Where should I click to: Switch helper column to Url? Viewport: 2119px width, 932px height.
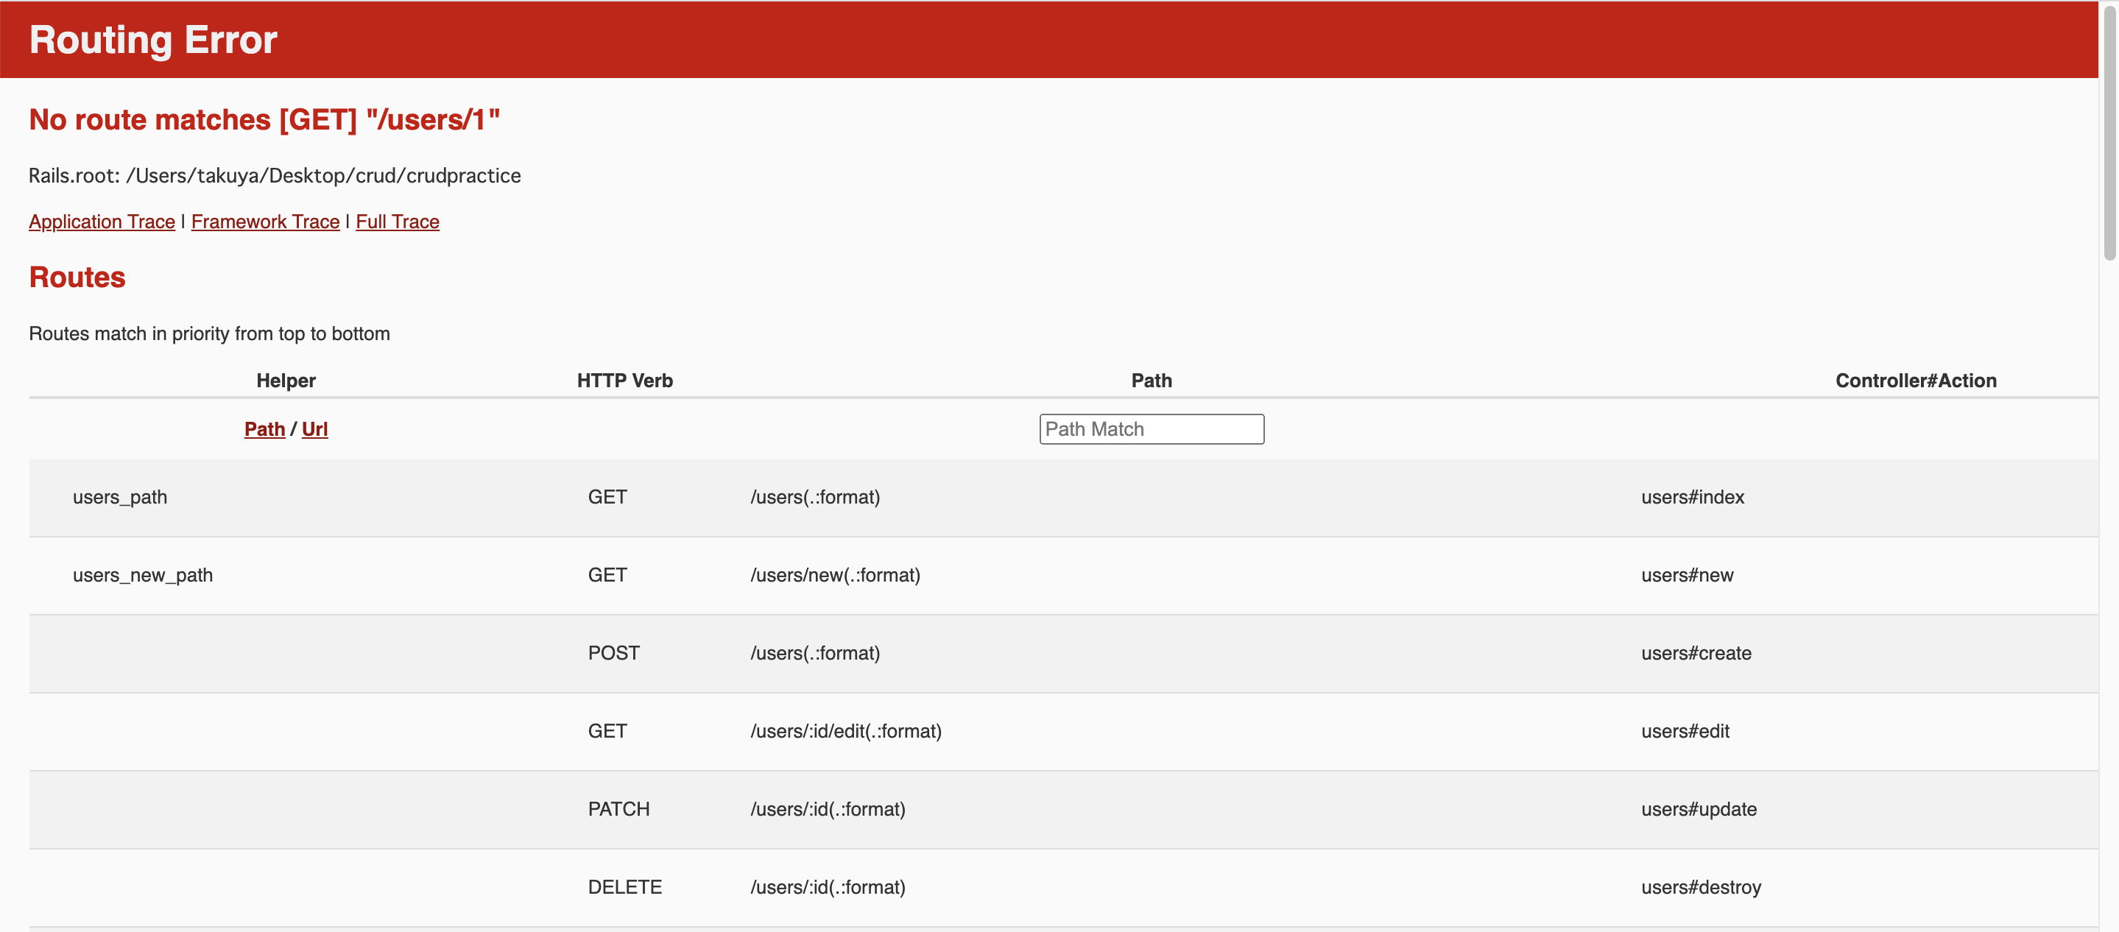314,428
